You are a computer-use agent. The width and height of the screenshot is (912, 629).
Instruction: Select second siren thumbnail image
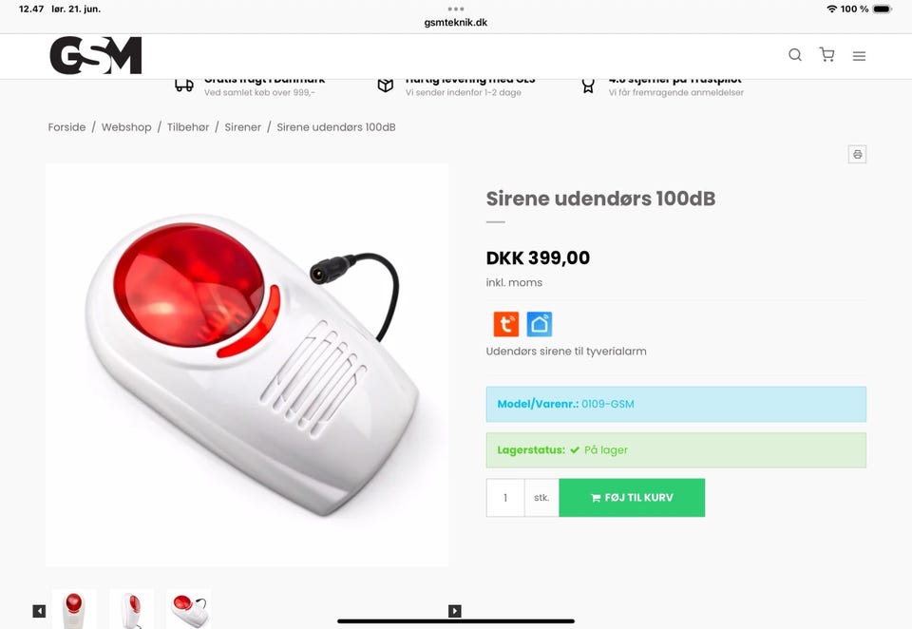tap(131, 609)
